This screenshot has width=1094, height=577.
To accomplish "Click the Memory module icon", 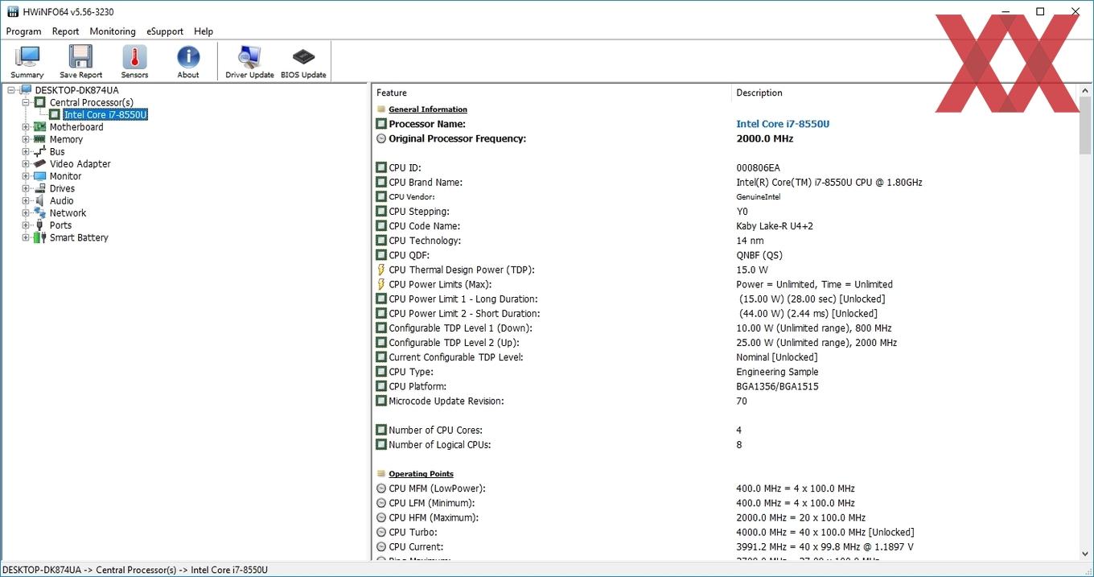I will click(39, 139).
